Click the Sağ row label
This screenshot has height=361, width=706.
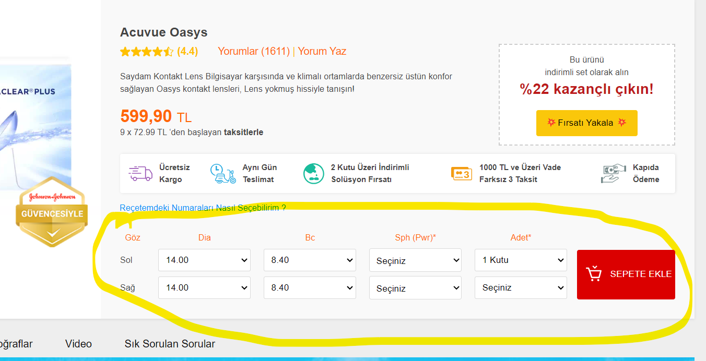click(127, 287)
